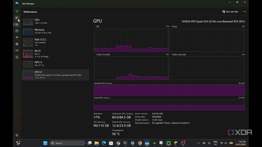Click the driver date 9/30/2026 value
262x147 pixels.
[x=156, y=117]
